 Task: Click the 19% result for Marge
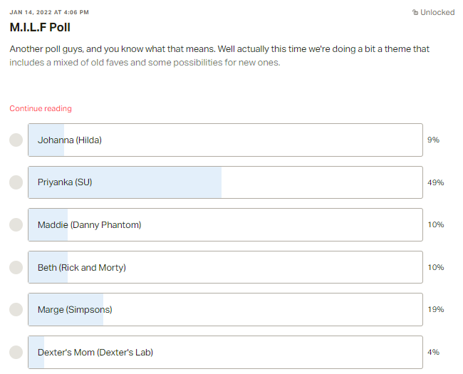435,310
